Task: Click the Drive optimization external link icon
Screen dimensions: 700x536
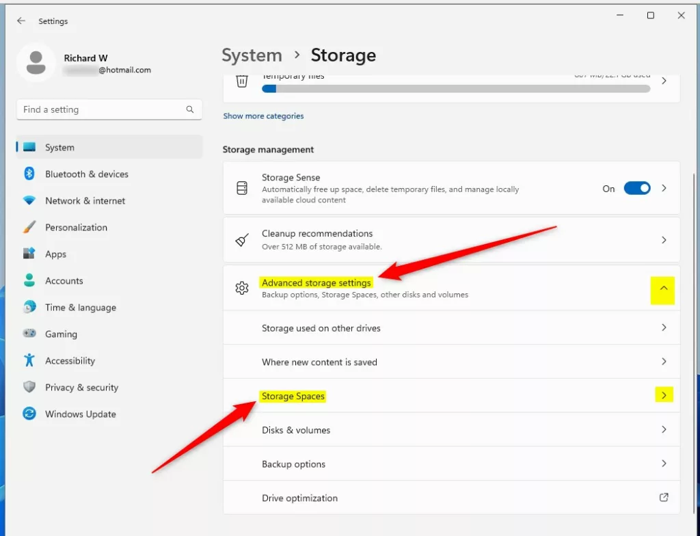Action: (664, 497)
